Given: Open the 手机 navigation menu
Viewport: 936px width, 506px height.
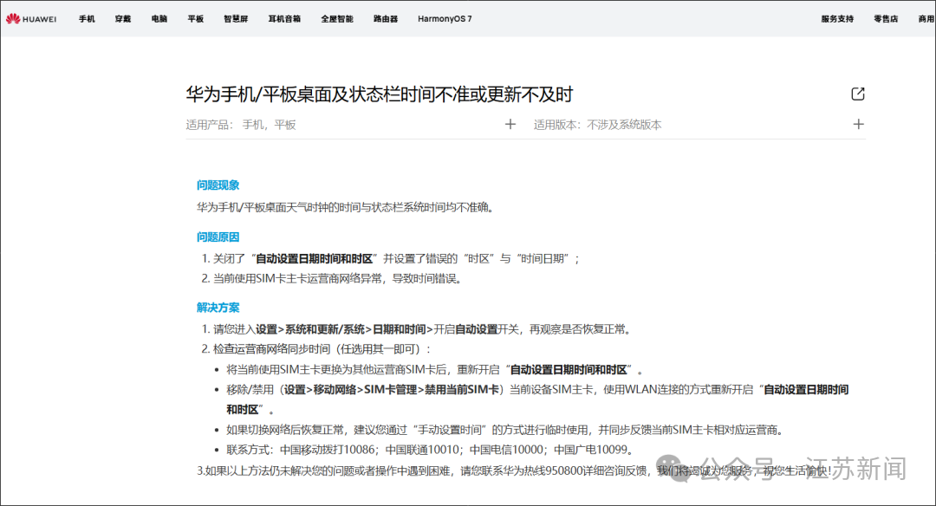Looking at the screenshot, I should tap(87, 18).
